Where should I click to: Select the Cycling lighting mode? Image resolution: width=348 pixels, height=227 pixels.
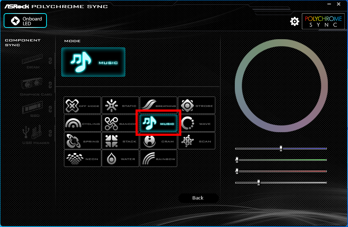82,123
